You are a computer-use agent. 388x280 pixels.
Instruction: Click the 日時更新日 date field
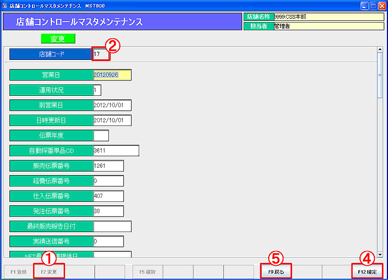click(x=112, y=120)
